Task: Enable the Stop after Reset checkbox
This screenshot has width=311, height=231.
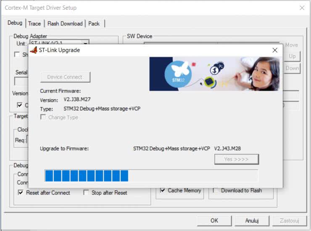Action: (x=86, y=193)
